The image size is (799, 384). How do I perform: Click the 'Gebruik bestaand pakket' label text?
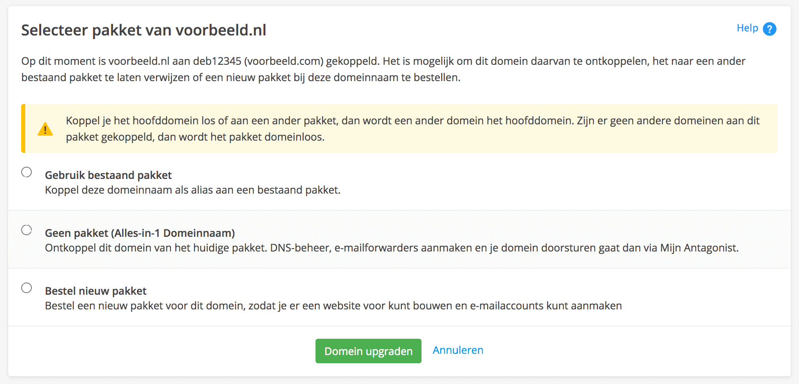click(108, 175)
